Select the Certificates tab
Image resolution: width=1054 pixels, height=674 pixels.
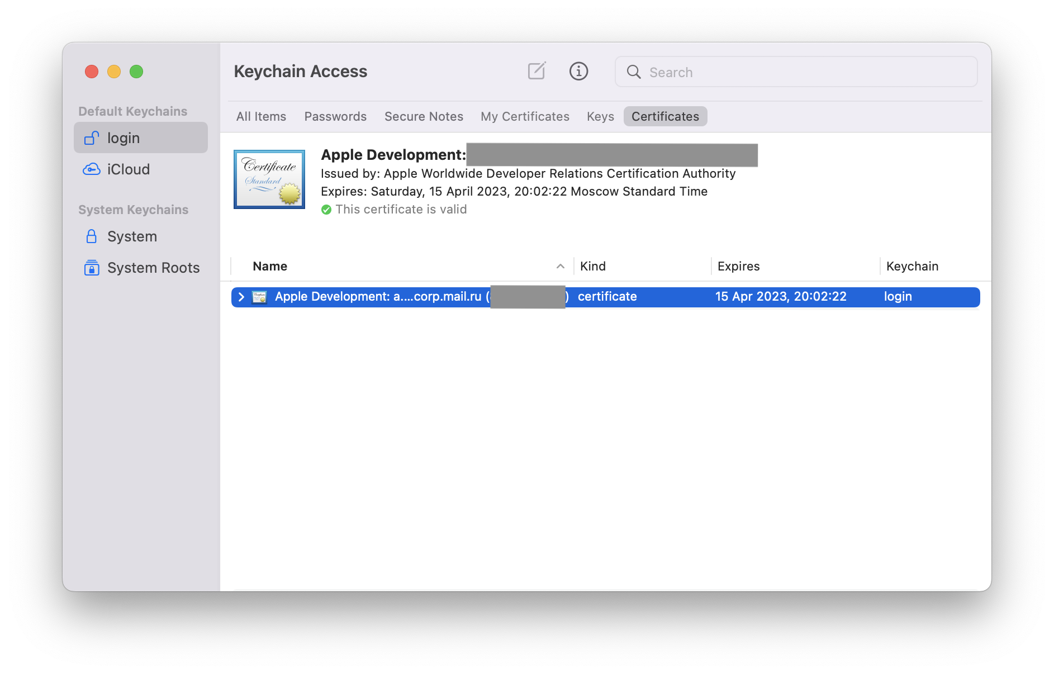[665, 116]
